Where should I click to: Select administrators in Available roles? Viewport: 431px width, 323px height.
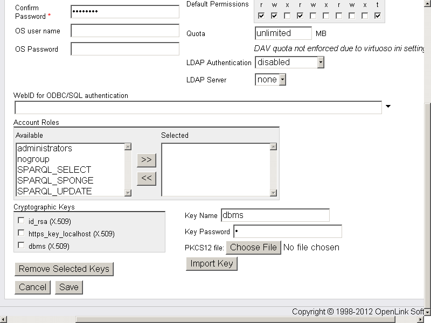(45, 148)
